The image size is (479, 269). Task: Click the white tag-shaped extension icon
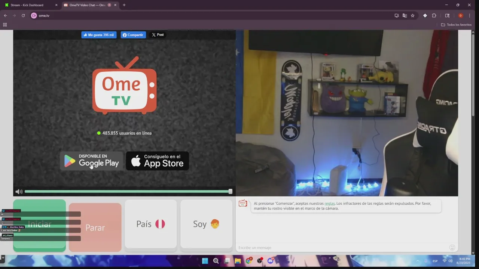425,16
